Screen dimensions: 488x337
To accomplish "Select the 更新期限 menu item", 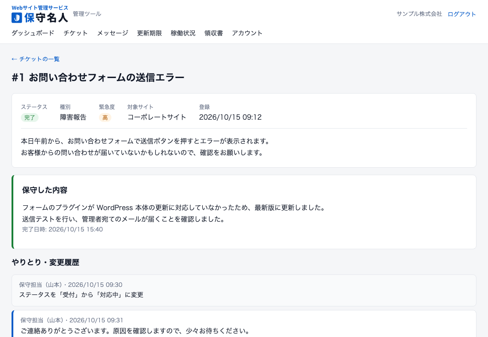I will coord(150,33).
